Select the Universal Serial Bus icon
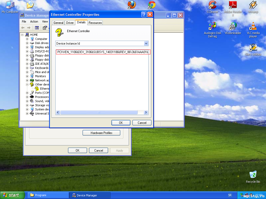This screenshot has width=266, height=199. 32,113
